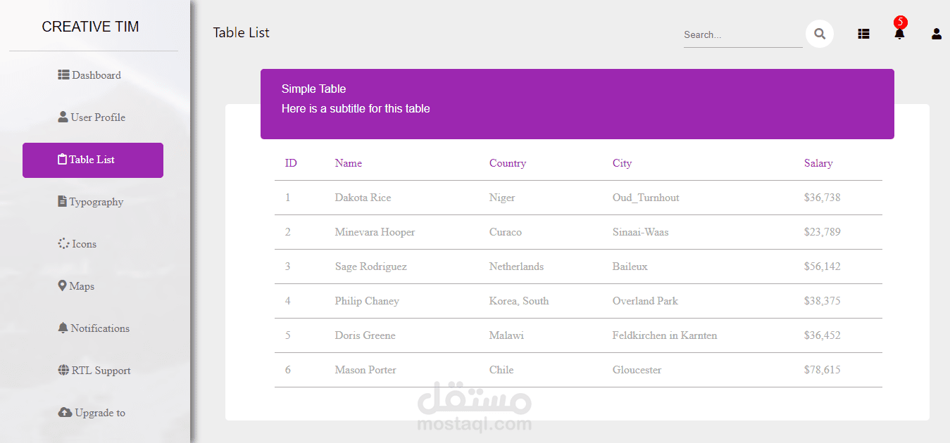Click the Upgrade cloud icon
This screenshot has width=950, height=443.
(x=65, y=412)
